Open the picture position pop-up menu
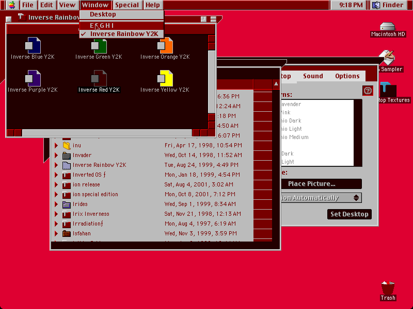The image size is (413, 309). pos(321,198)
